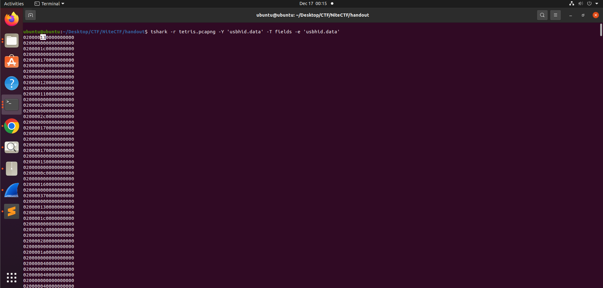Click the terminal vertical scrollbar
This screenshot has width=603, height=288.
[x=601, y=30]
